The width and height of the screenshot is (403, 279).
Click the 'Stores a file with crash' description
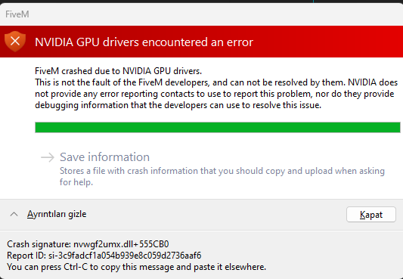(x=222, y=171)
